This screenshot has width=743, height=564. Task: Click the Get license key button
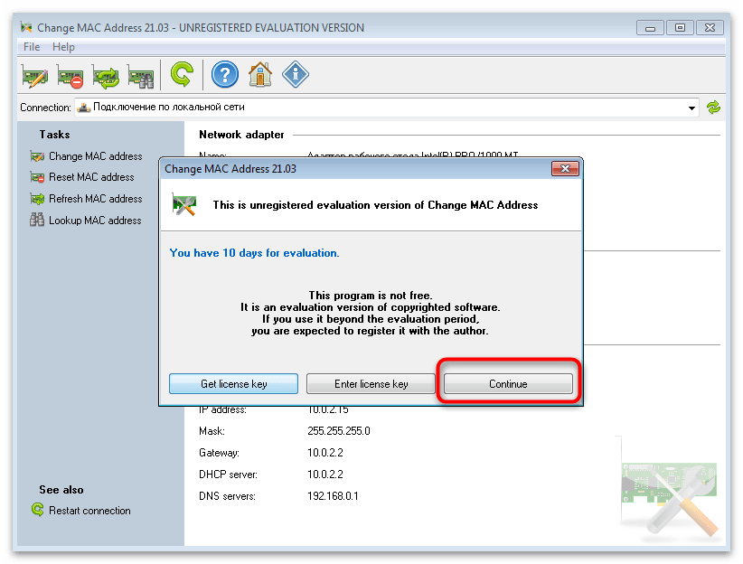pyautogui.click(x=233, y=384)
